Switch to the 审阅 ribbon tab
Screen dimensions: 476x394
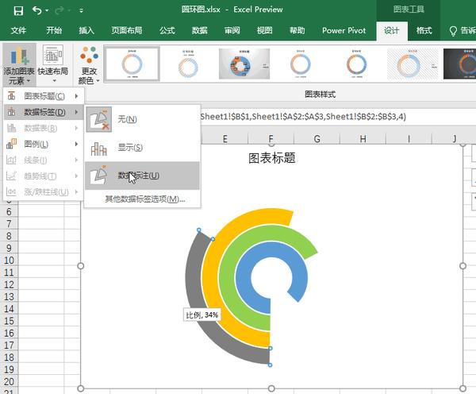click(x=232, y=30)
